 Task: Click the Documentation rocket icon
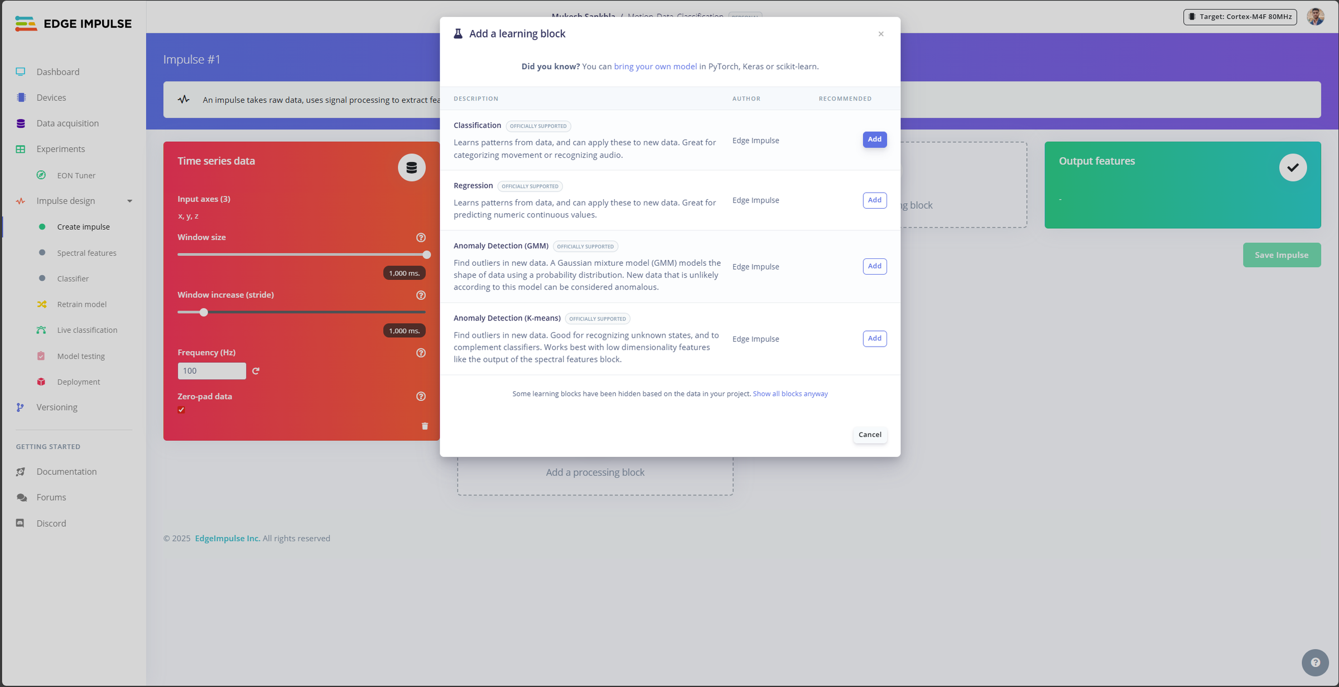(21, 472)
